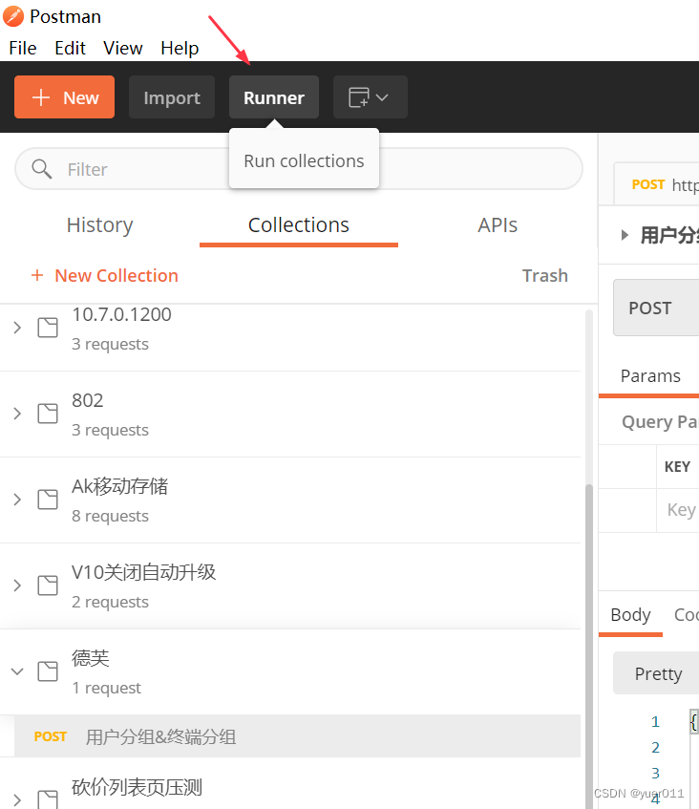Open the File menu

pyautogui.click(x=23, y=48)
